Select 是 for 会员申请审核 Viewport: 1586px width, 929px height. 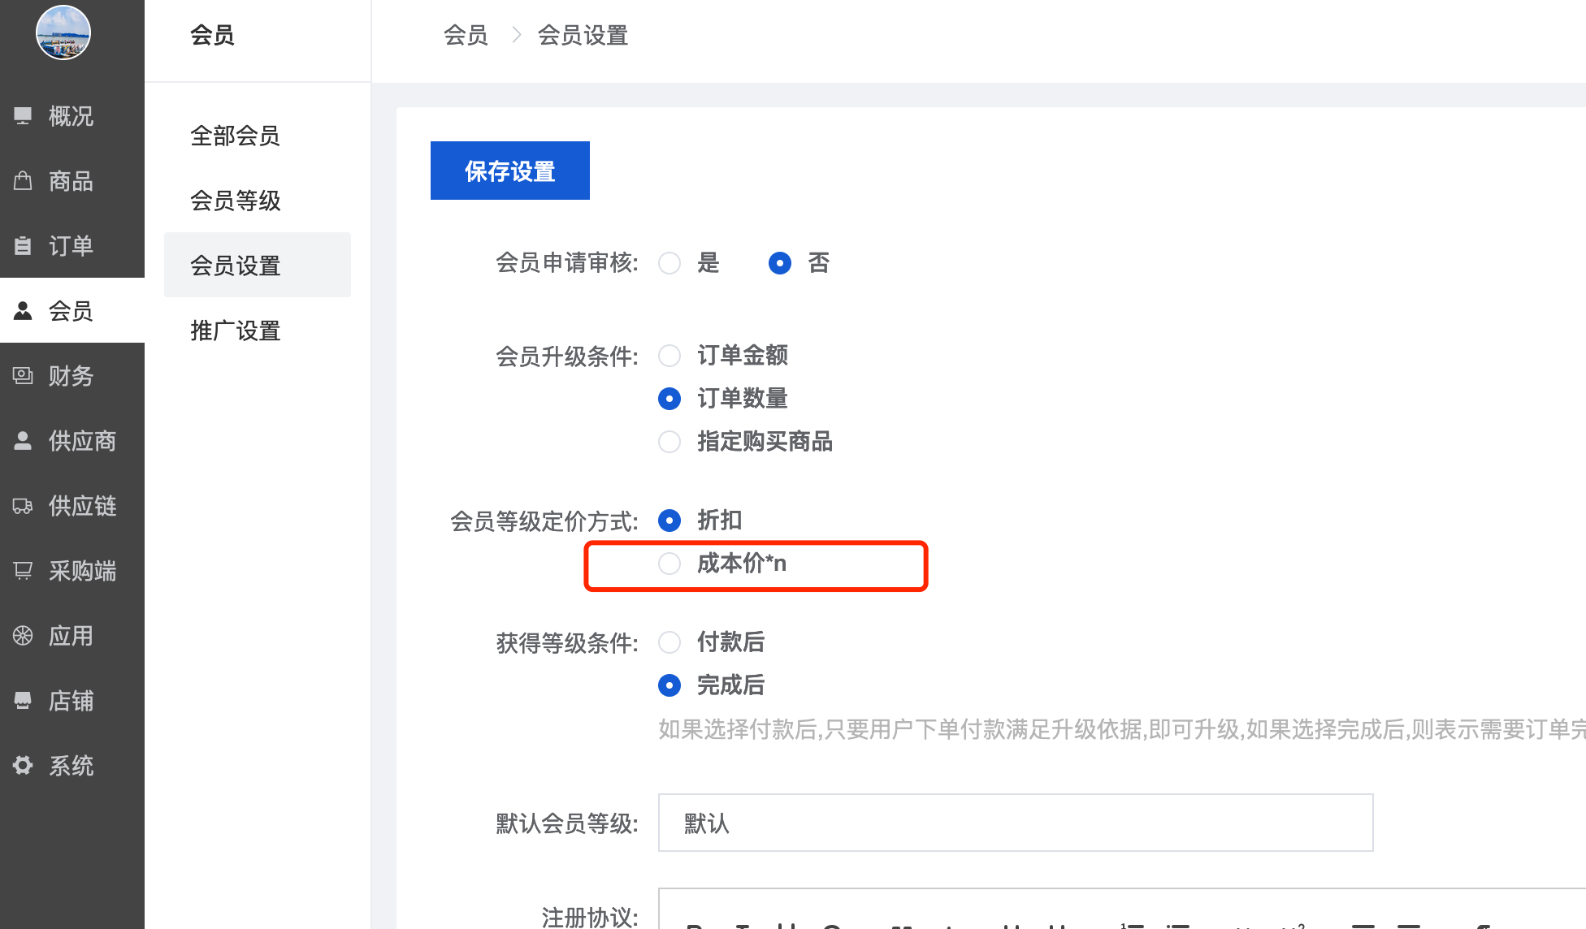[x=669, y=263]
